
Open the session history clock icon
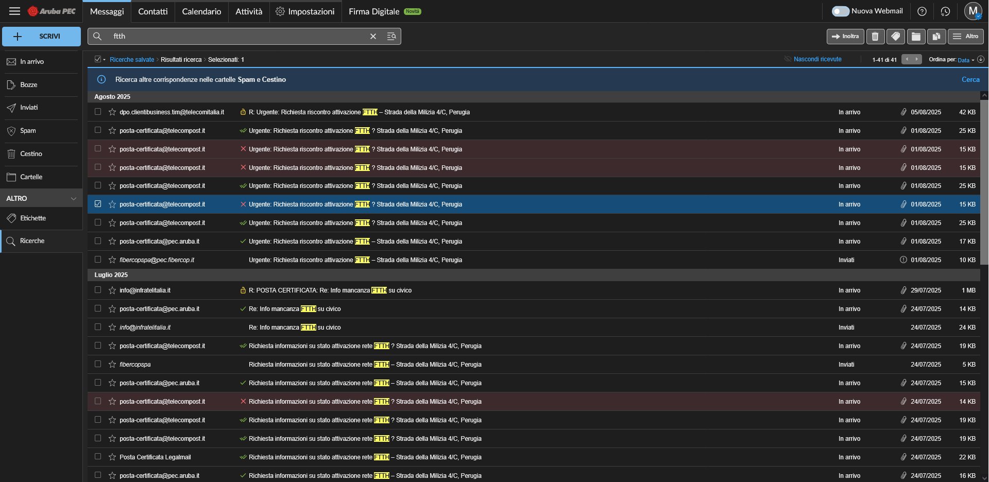945,11
